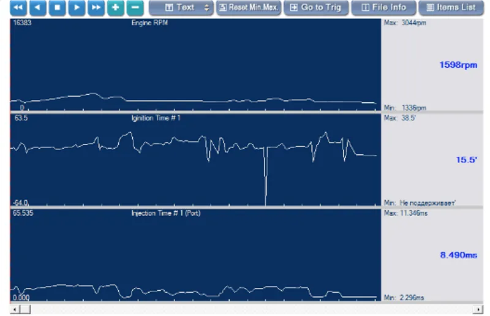Click the Engine RPM graph title
Screen dimensions: 490x316
[149, 23]
